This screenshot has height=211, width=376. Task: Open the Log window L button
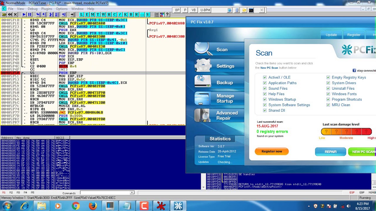pos(81,14)
